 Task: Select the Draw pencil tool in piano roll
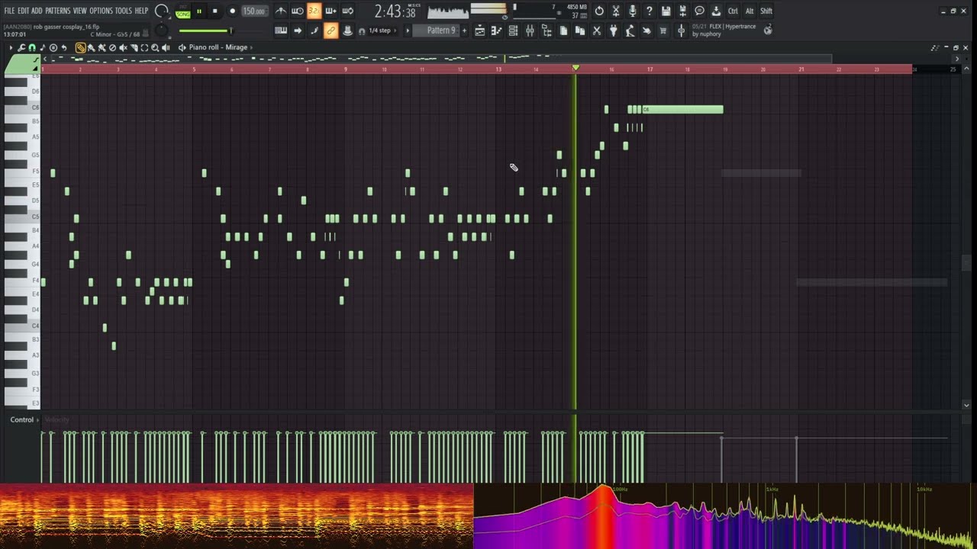click(80, 47)
